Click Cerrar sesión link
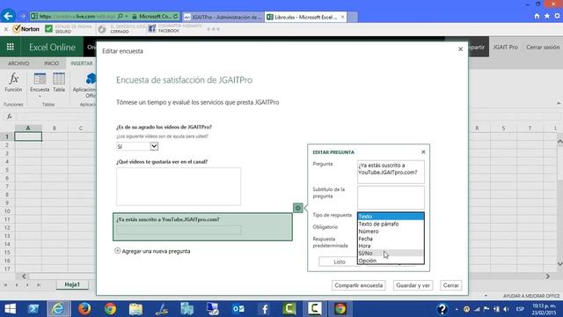Screen dimensions: 563x317 [543, 47]
